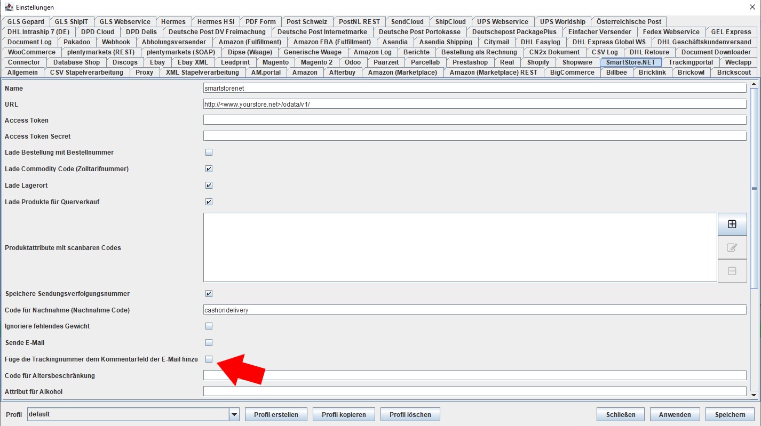Open the Database Shop tab
Viewport: 761px width, 426px height.
[x=76, y=62]
